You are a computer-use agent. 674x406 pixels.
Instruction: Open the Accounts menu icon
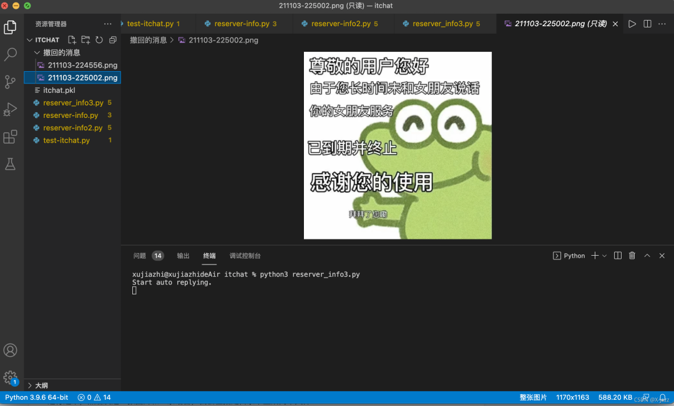[x=11, y=350]
